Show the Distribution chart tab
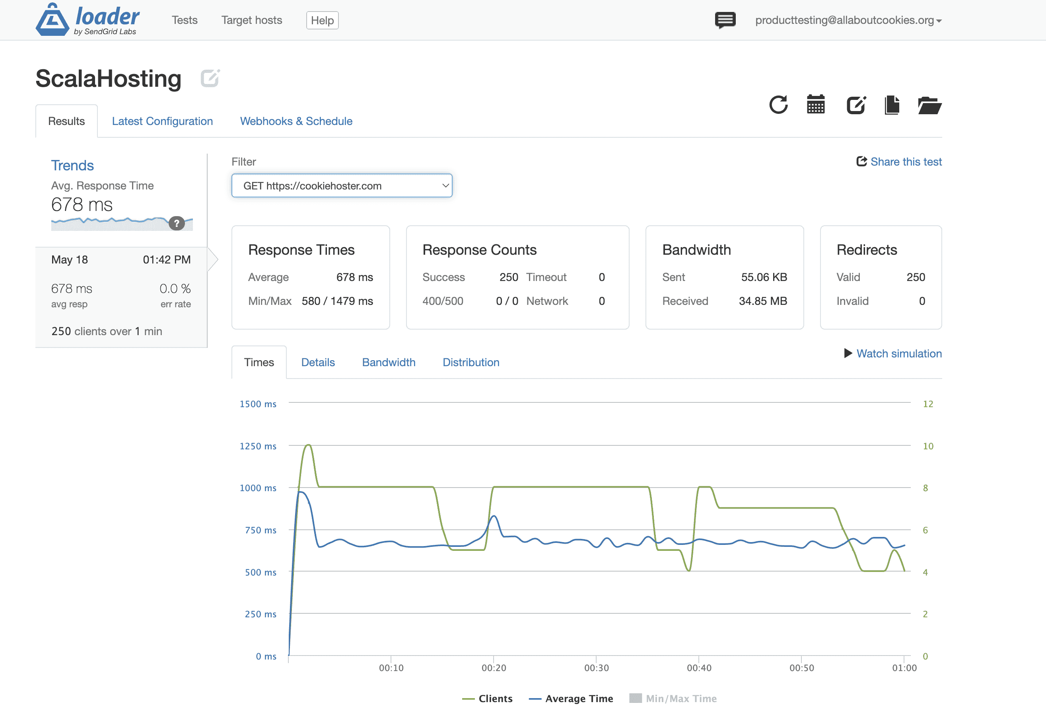Image resolution: width=1046 pixels, height=722 pixels. click(x=471, y=362)
